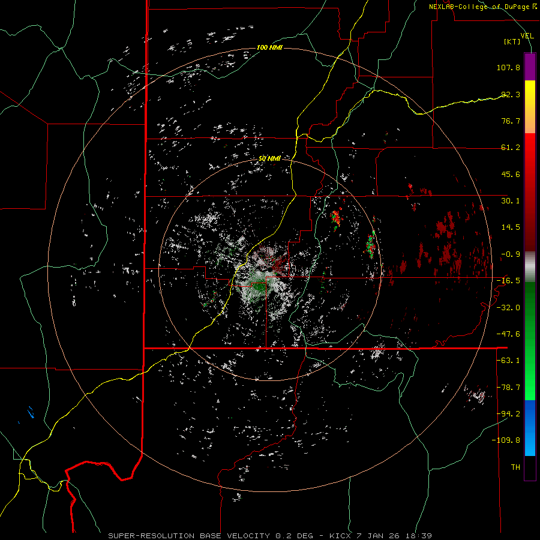Screen dimensions: 540x540
Task: Click the 30.1 scale value
Action: click(511, 201)
